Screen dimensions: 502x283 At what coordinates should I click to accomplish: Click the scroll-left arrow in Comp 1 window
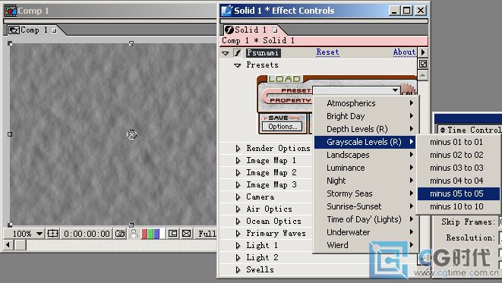(8, 245)
